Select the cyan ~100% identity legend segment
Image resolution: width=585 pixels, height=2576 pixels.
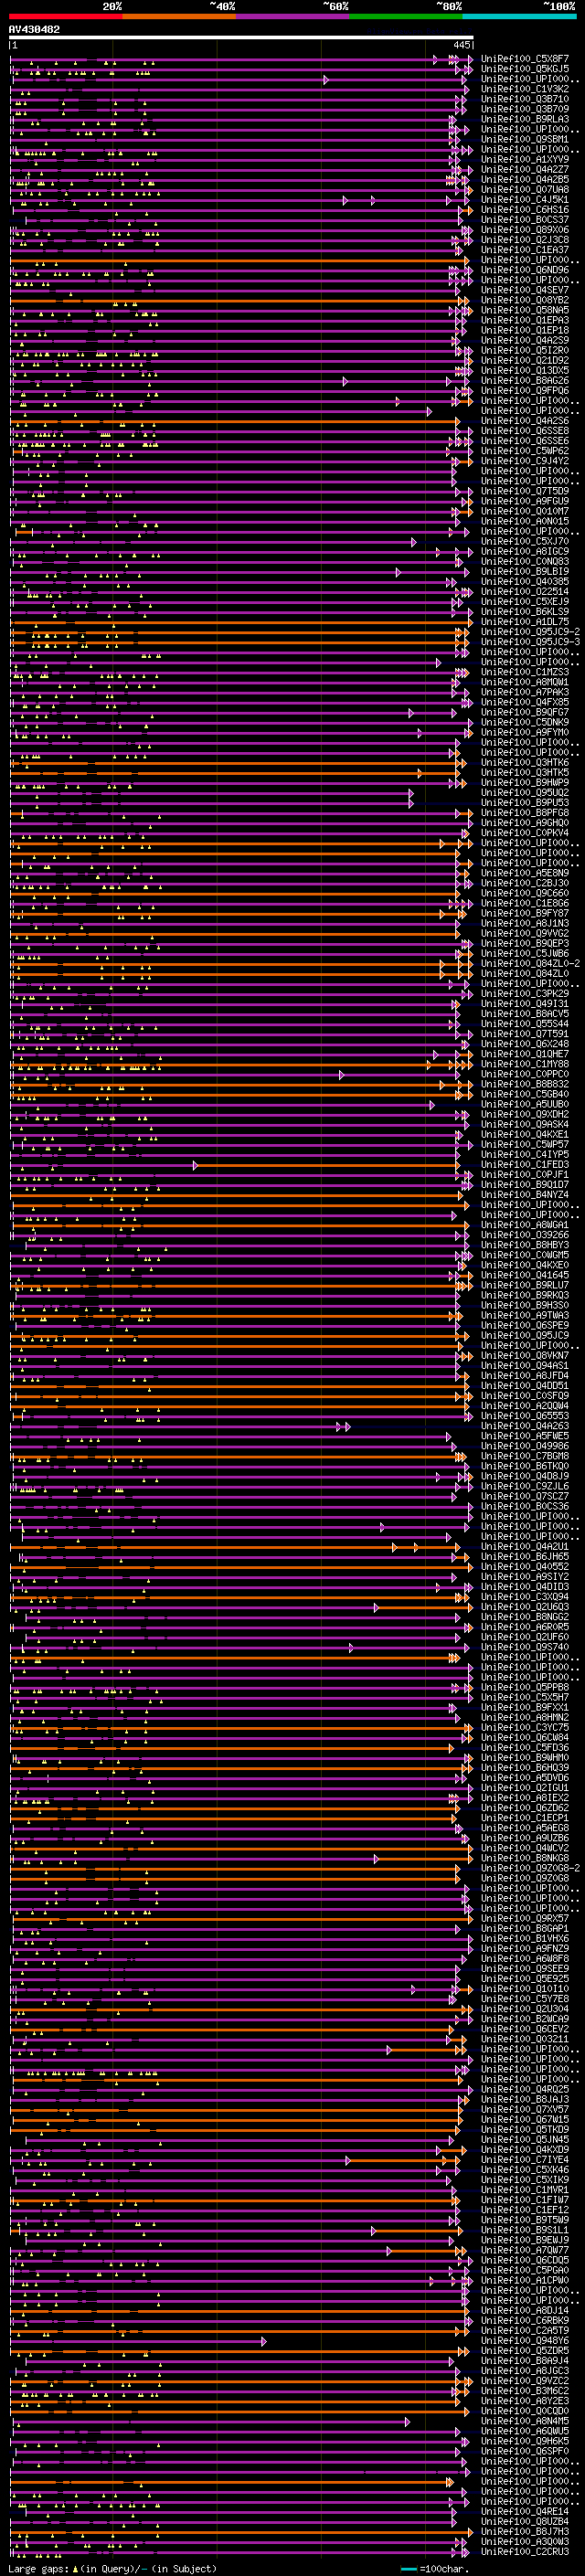click(x=519, y=16)
